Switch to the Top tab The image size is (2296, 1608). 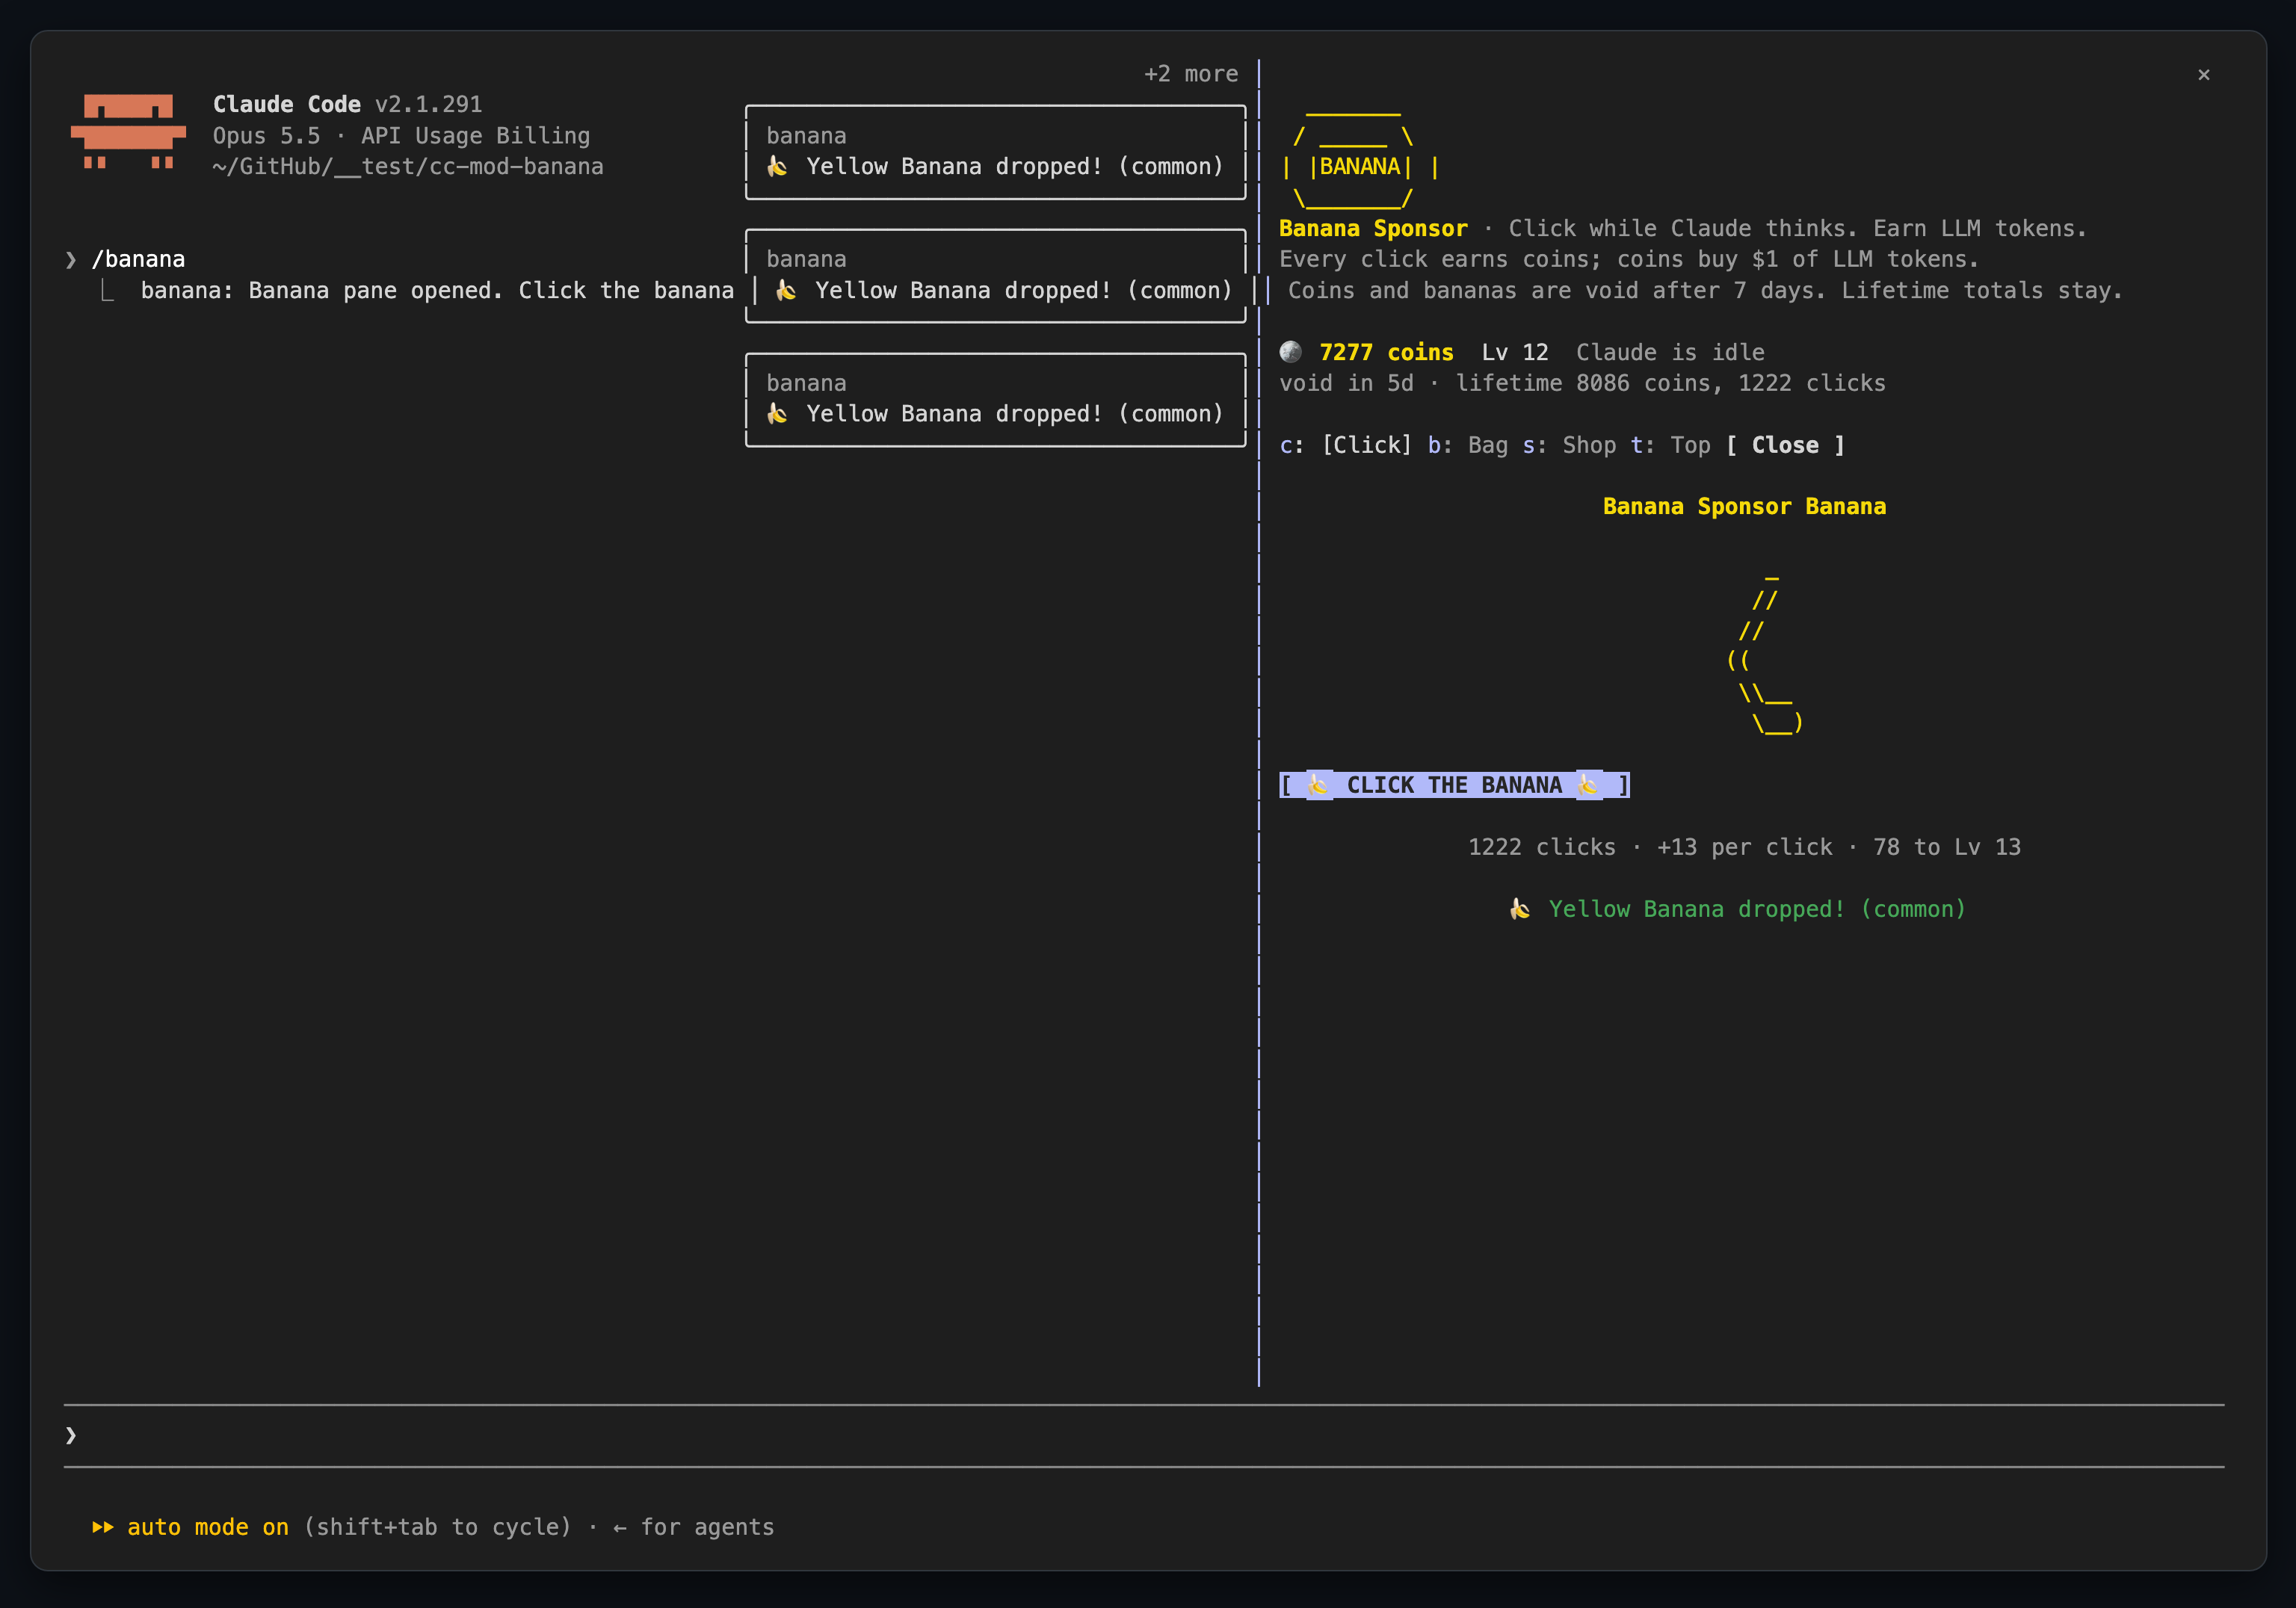[x=1690, y=445]
